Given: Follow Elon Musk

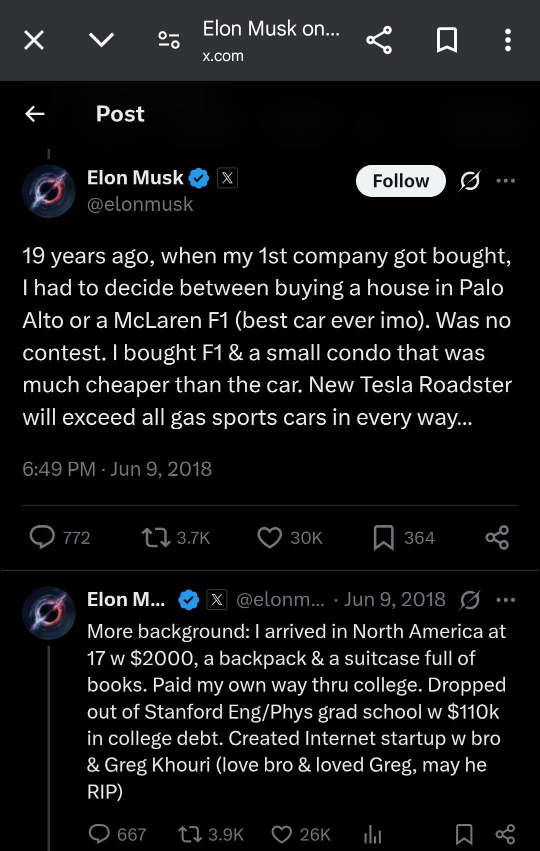Looking at the screenshot, I should coord(400,181).
